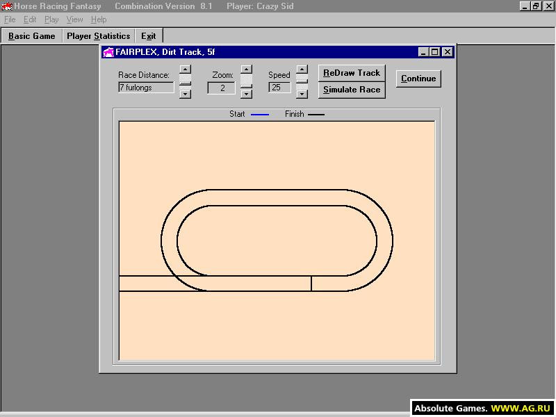556x417 pixels.
Task: Click the 'Start' legend label
Action: click(x=237, y=114)
